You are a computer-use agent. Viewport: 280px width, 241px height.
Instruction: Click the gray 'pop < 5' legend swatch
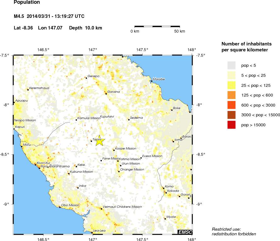(232, 65)
